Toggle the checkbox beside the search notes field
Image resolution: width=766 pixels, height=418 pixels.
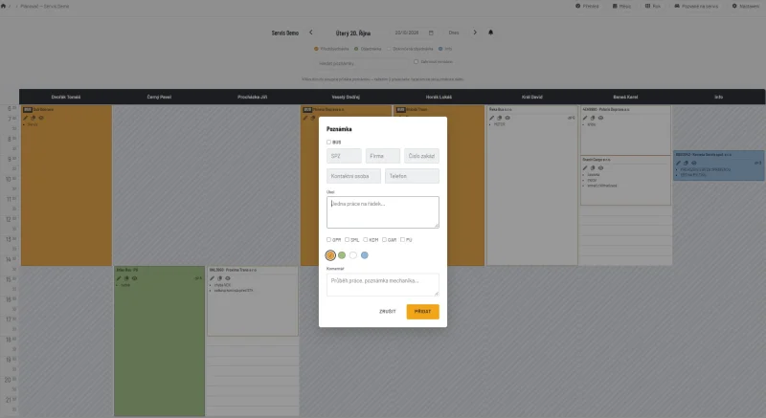(x=417, y=62)
